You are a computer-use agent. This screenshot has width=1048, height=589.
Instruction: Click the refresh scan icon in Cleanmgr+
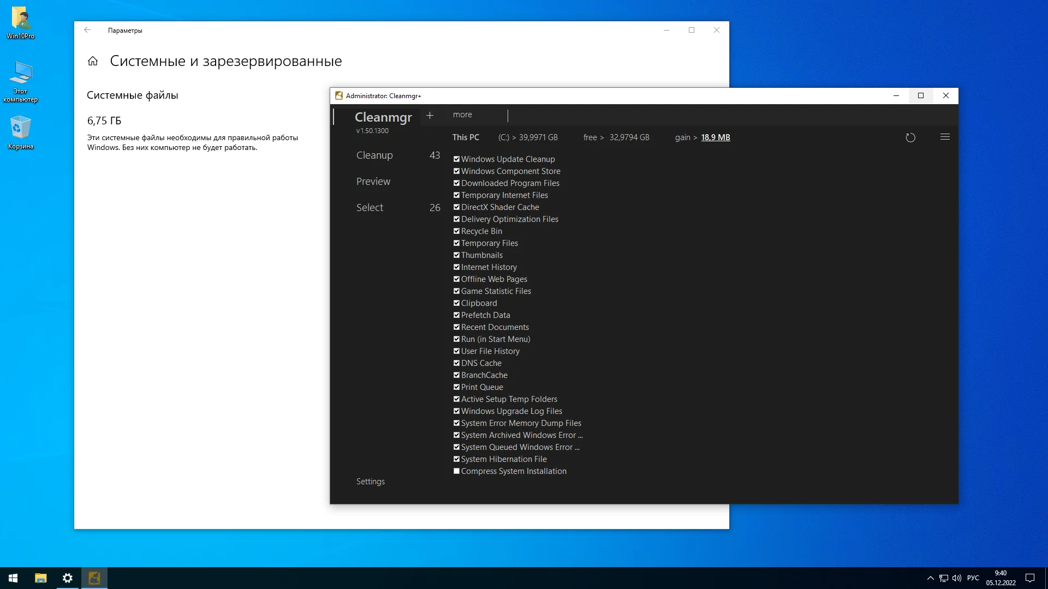coord(910,137)
